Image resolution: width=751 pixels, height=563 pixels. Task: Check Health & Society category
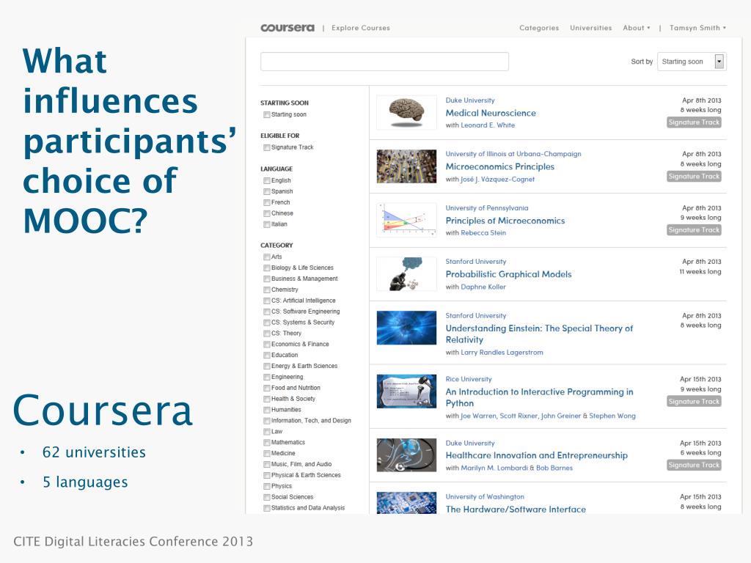click(x=266, y=399)
